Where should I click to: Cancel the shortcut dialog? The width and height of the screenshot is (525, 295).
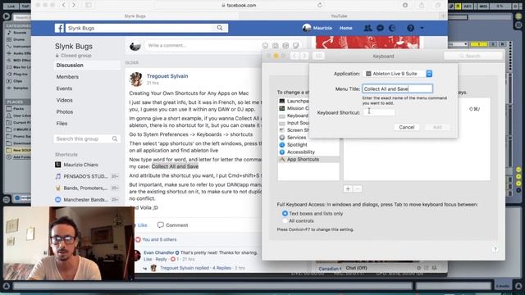(407, 127)
